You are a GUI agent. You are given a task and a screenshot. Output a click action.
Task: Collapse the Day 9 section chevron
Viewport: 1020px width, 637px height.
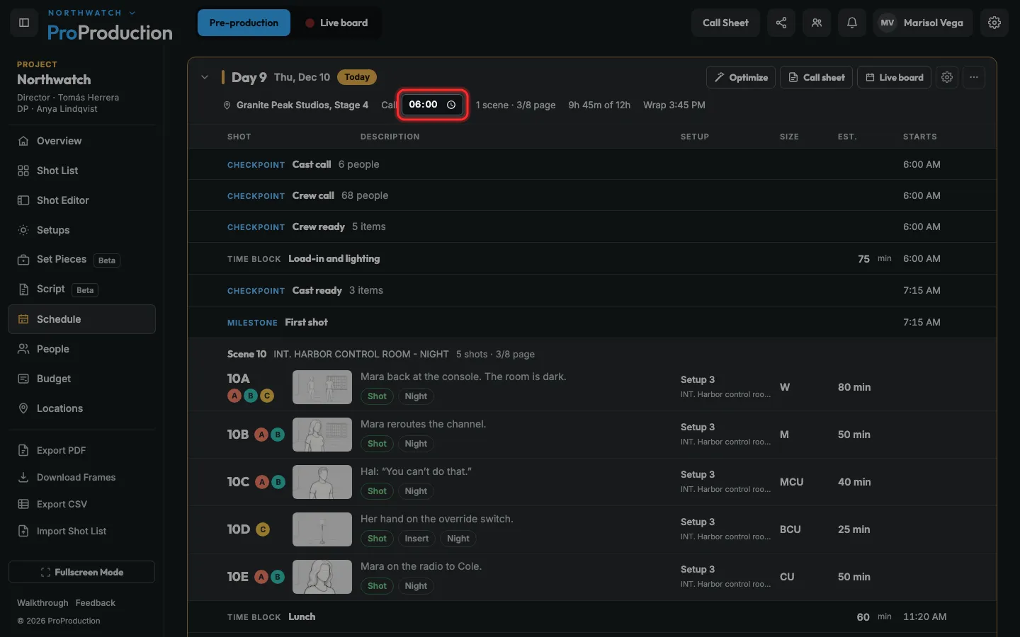click(205, 77)
